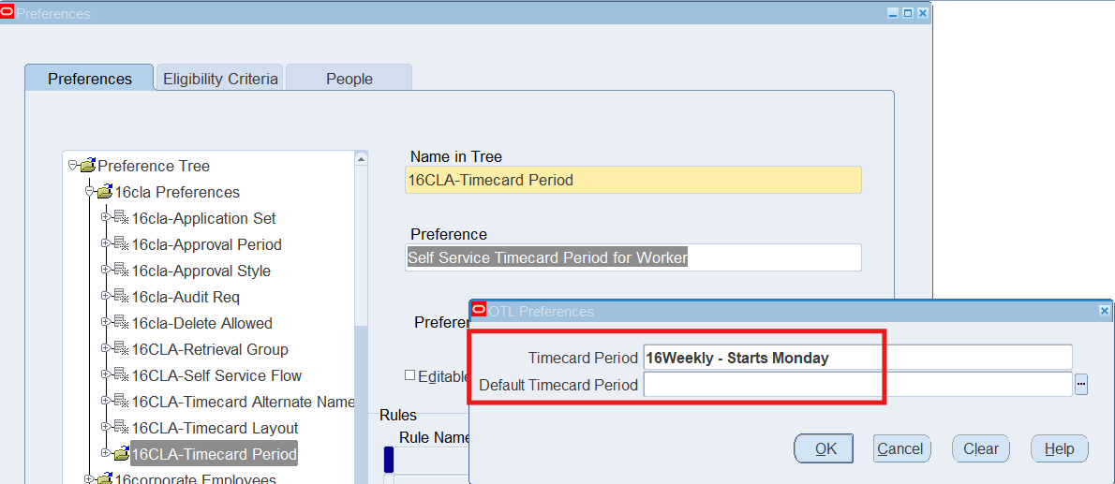Screen dimensions: 1115x484
Task: Open the People tab
Action: coord(349,79)
